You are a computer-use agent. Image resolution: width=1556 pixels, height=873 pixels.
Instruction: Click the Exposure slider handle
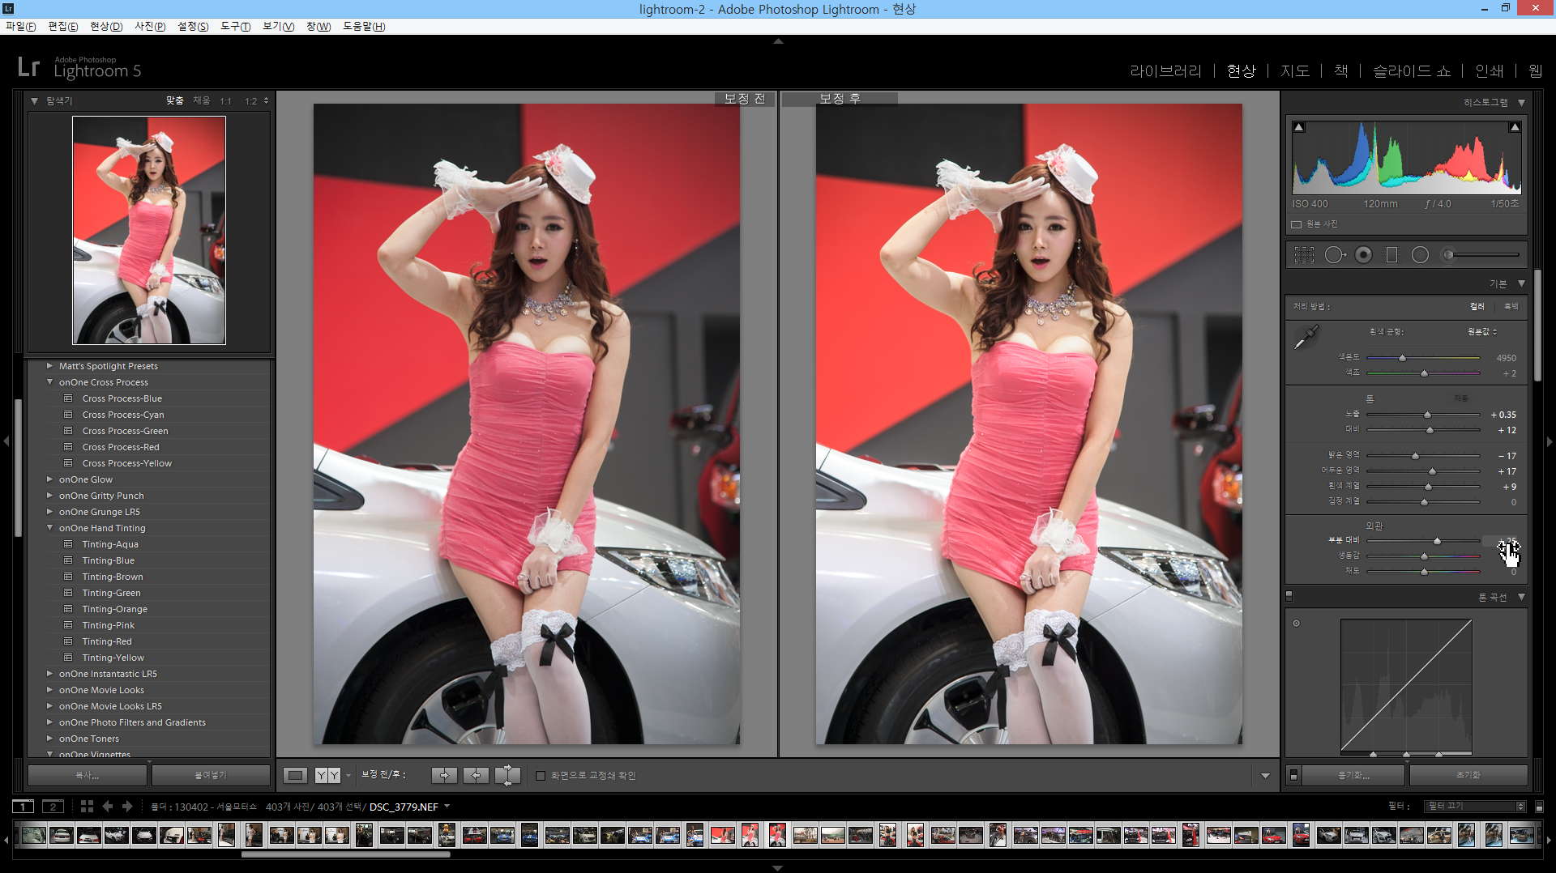(1428, 415)
